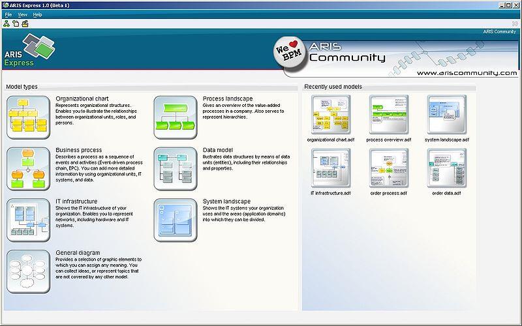Click the 'order data.adf' file name
This screenshot has height=326, width=522.
446,193
